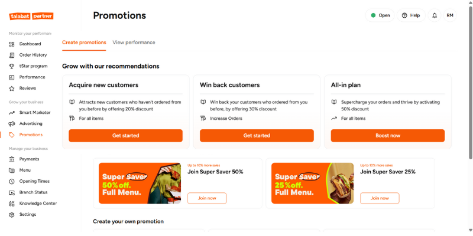Open the Settings gear icon
The width and height of the screenshot is (473, 236).
click(12, 215)
